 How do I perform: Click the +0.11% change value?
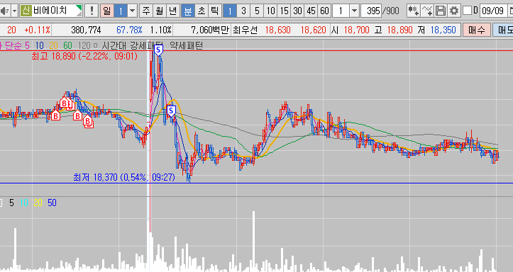click(x=38, y=30)
